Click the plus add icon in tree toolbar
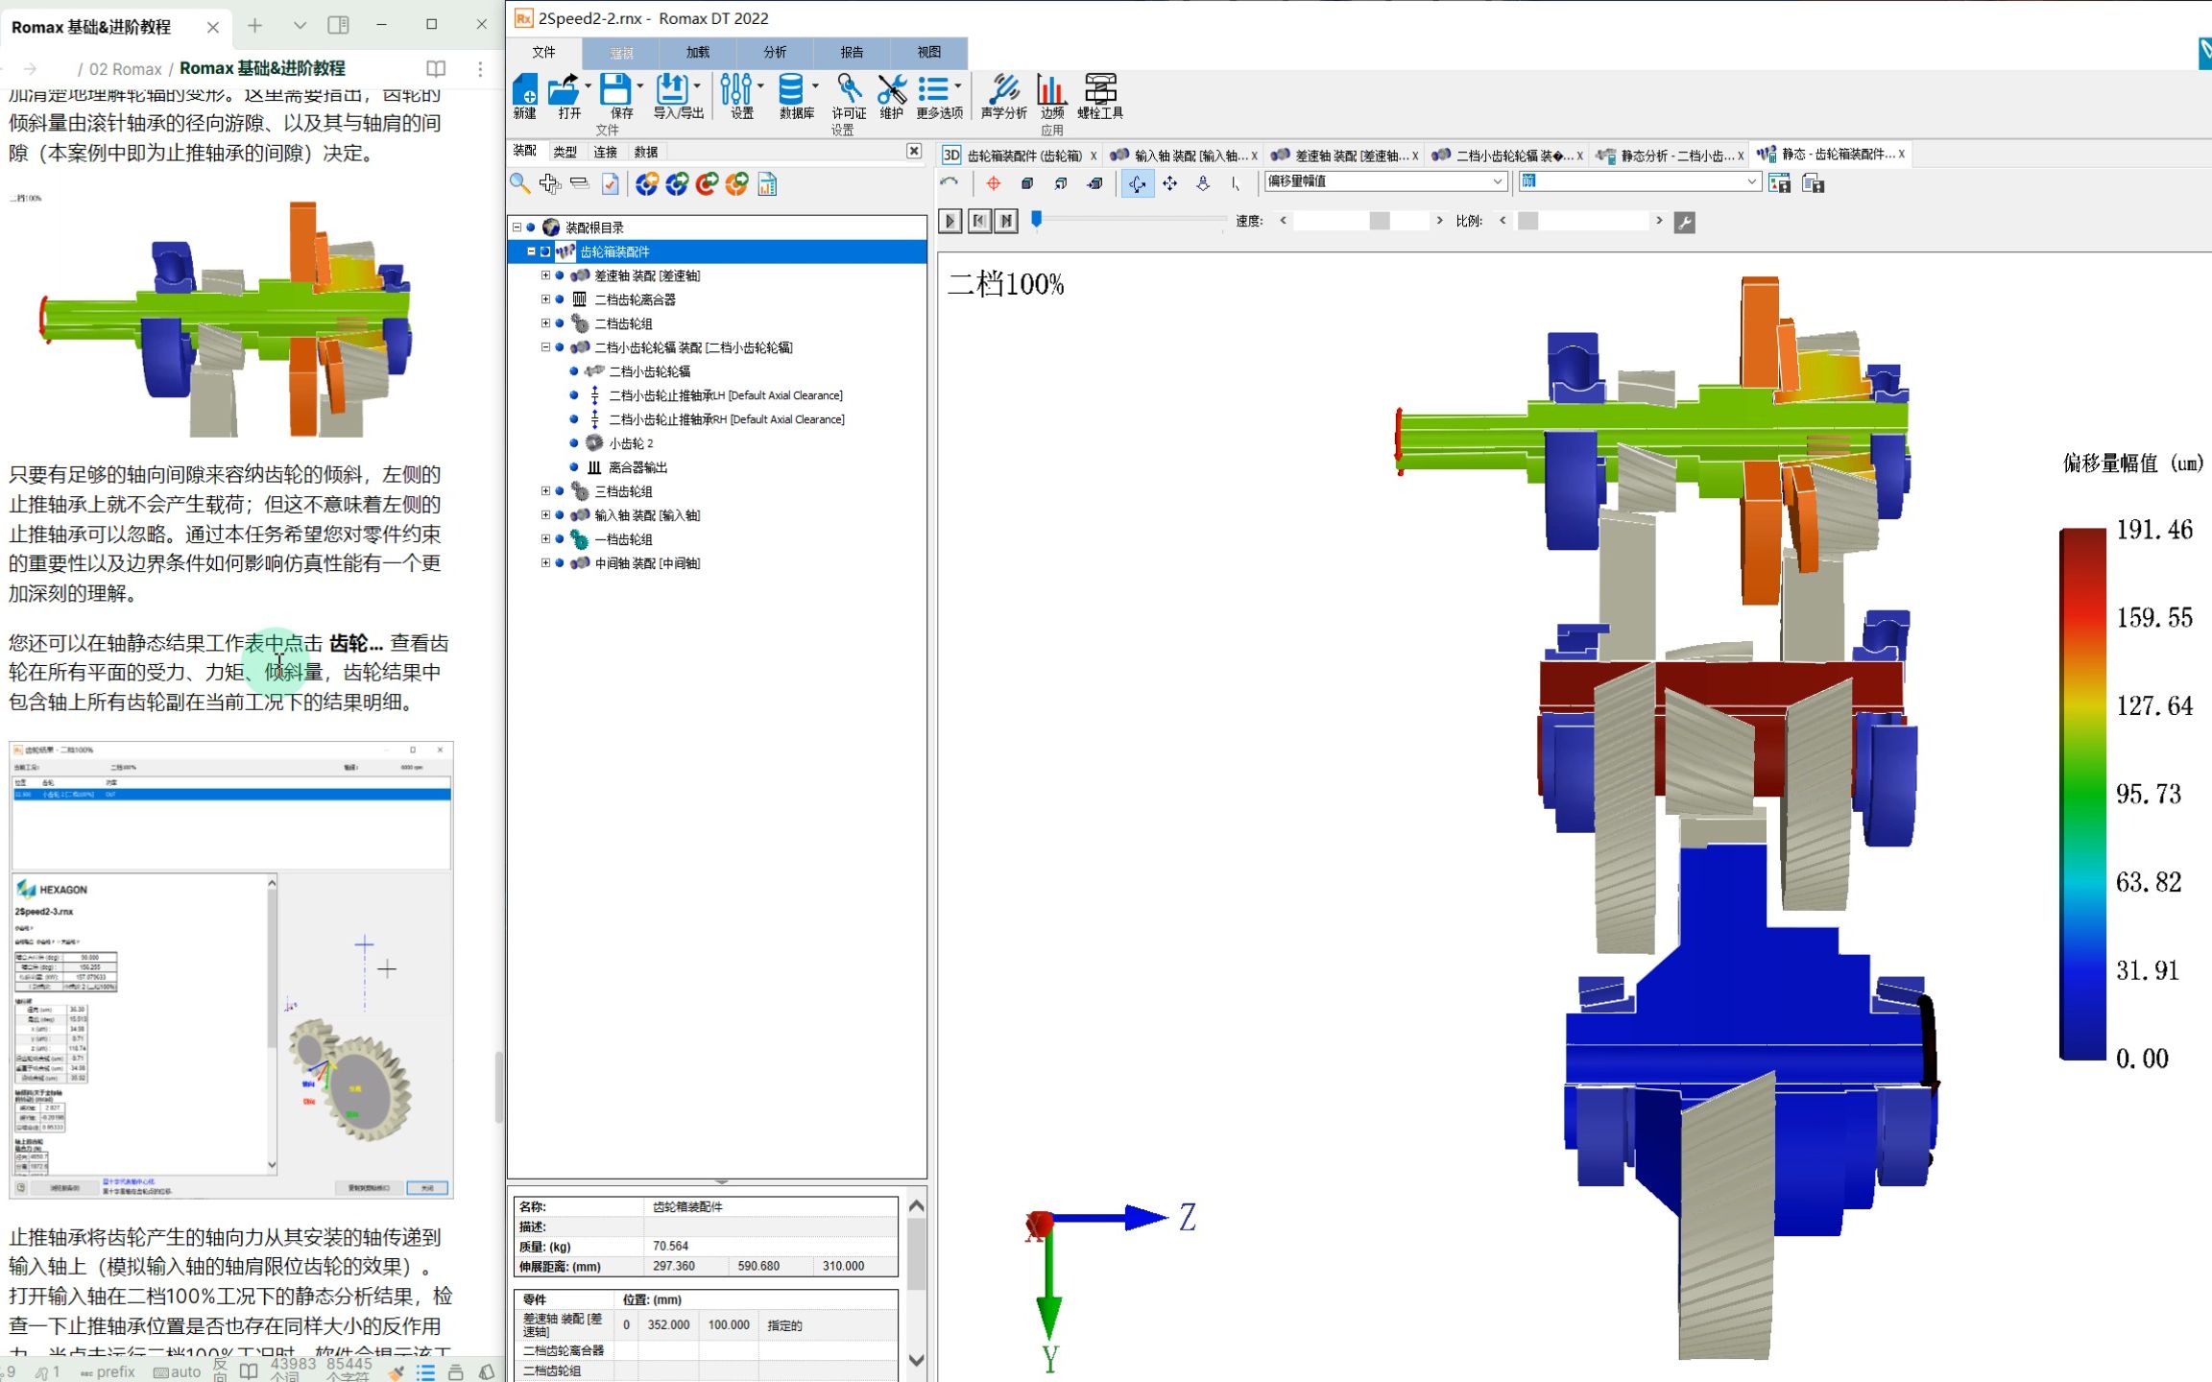This screenshot has height=1382, width=2212. (550, 183)
